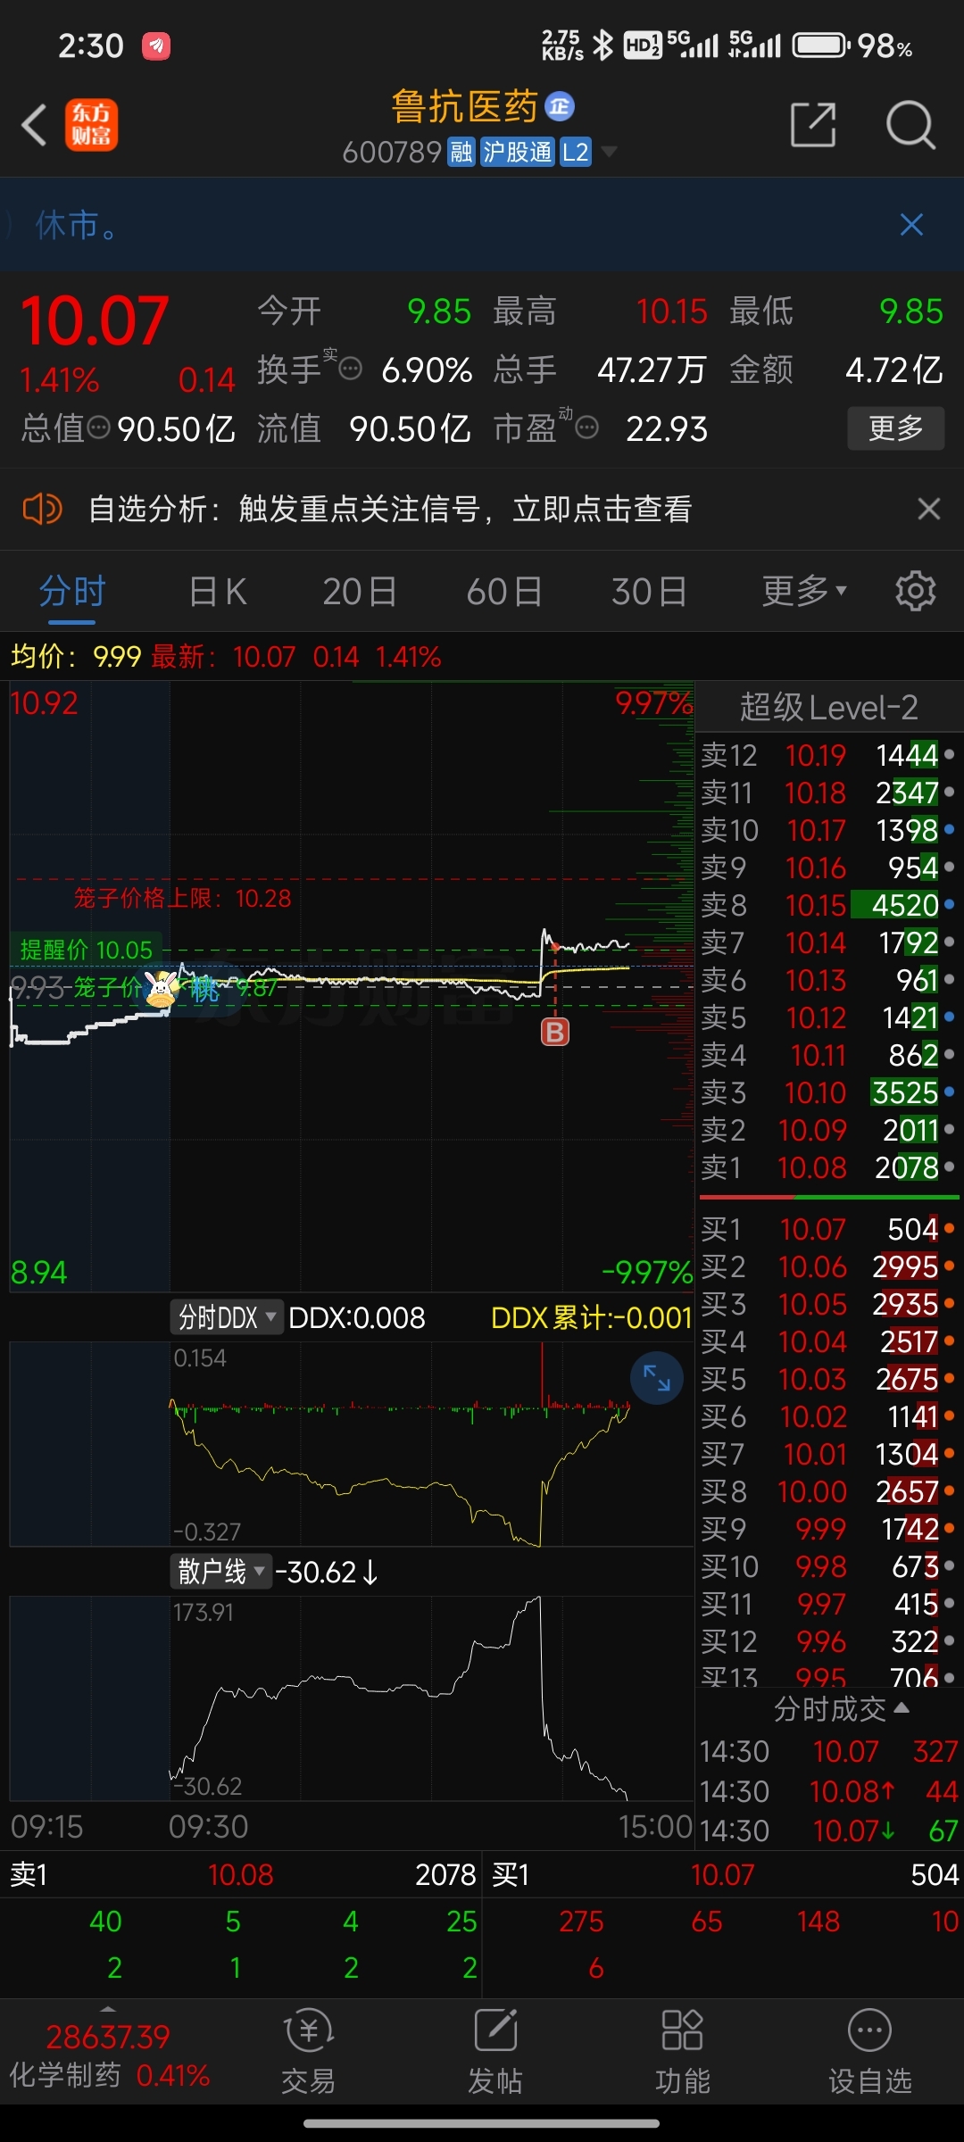
Task: Tap the 买1 10.07 504 queue bar
Action: point(723,1874)
